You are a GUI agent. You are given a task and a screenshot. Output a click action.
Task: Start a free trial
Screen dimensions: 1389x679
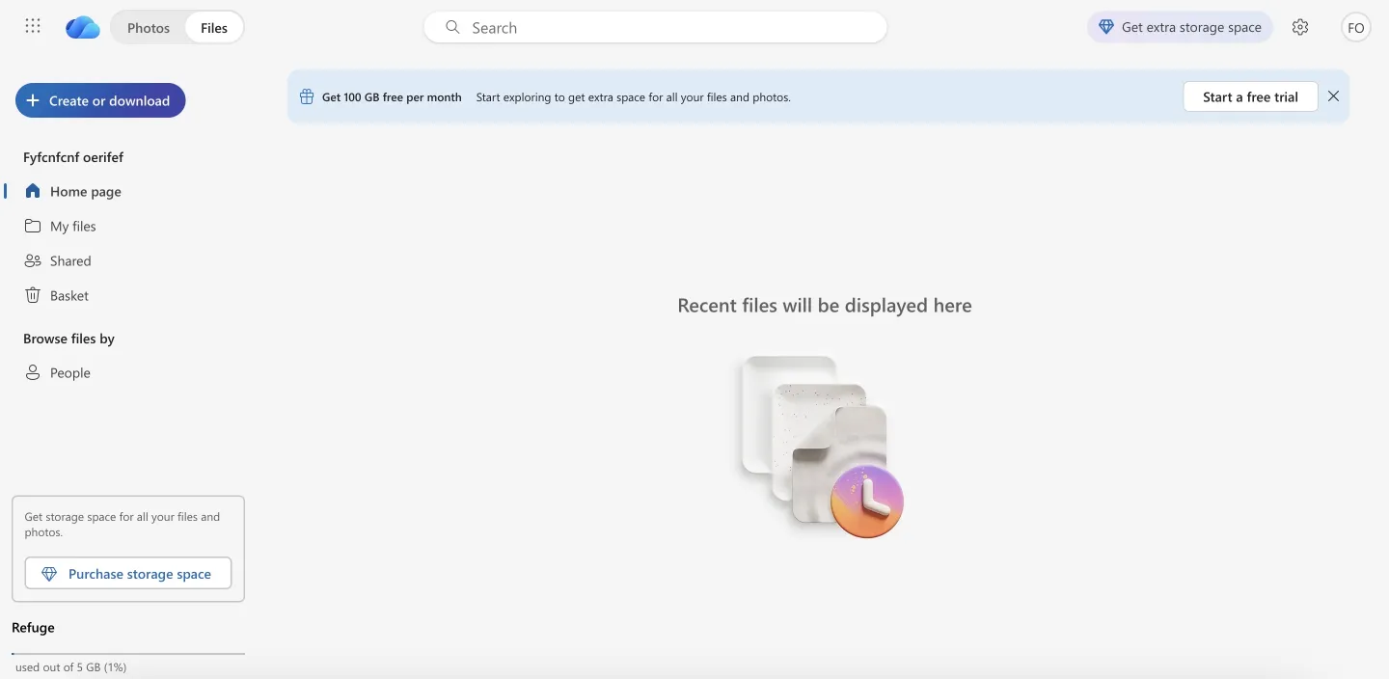(1249, 96)
